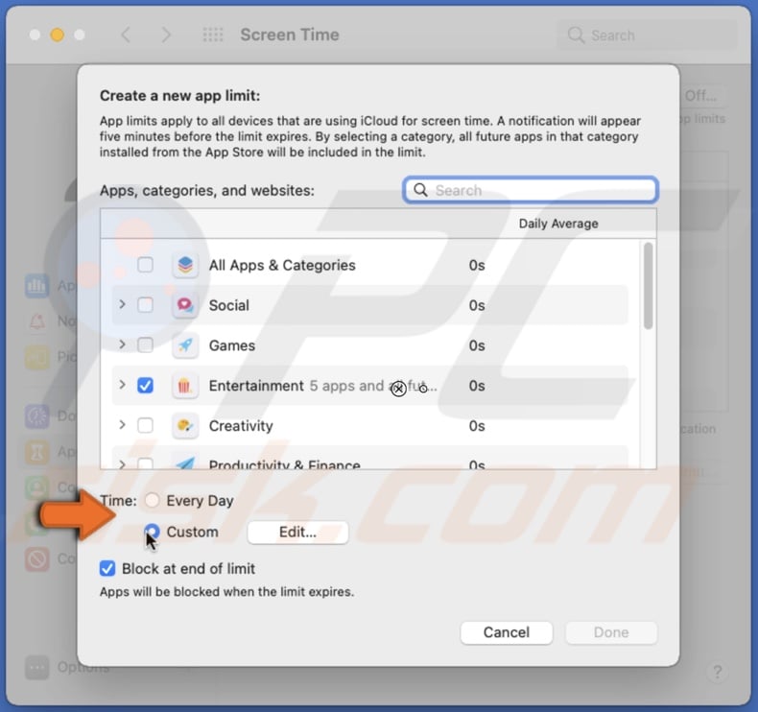
Task: Click the All Apps & Categories stack icon
Action: click(x=185, y=265)
